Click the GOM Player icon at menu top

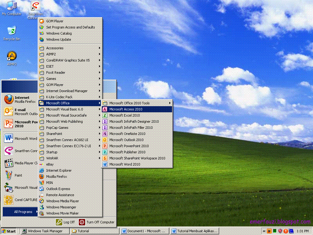pos(42,21)
